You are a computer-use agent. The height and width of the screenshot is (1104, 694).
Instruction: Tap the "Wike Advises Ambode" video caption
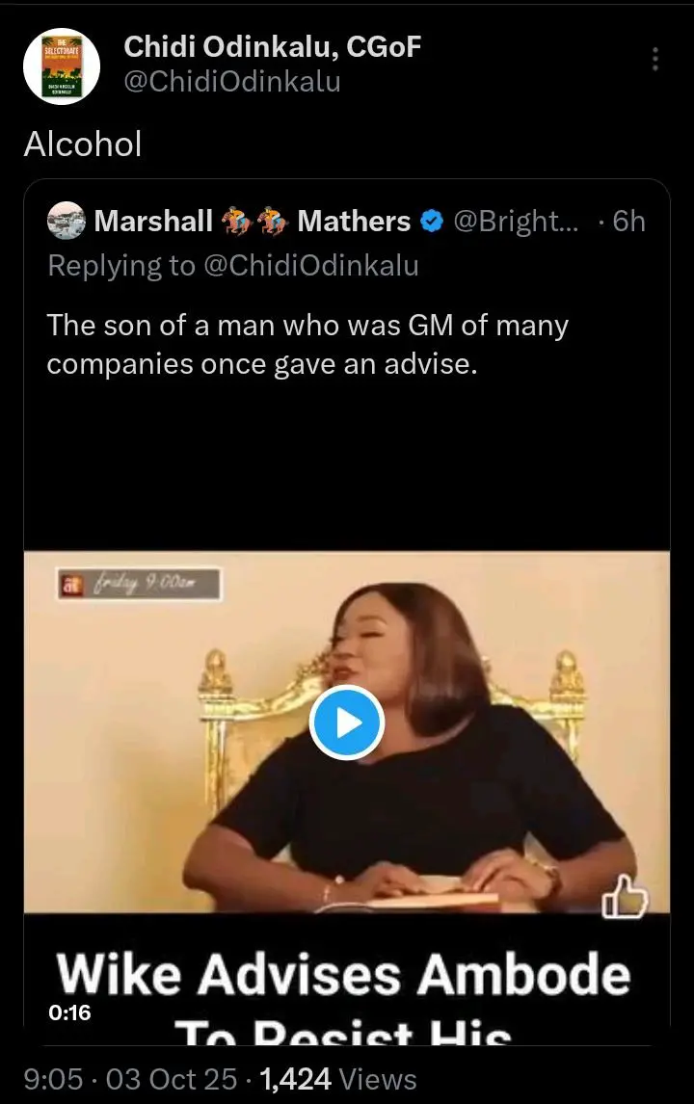click(x=344, y=975)
